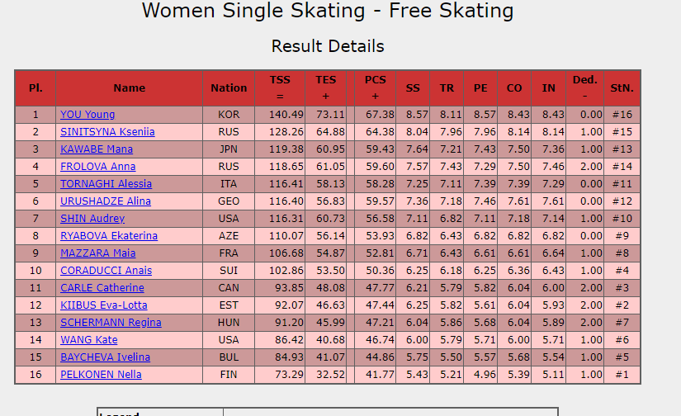Click the Nation column header
This screenshot has width=681, height=416.
229,88
